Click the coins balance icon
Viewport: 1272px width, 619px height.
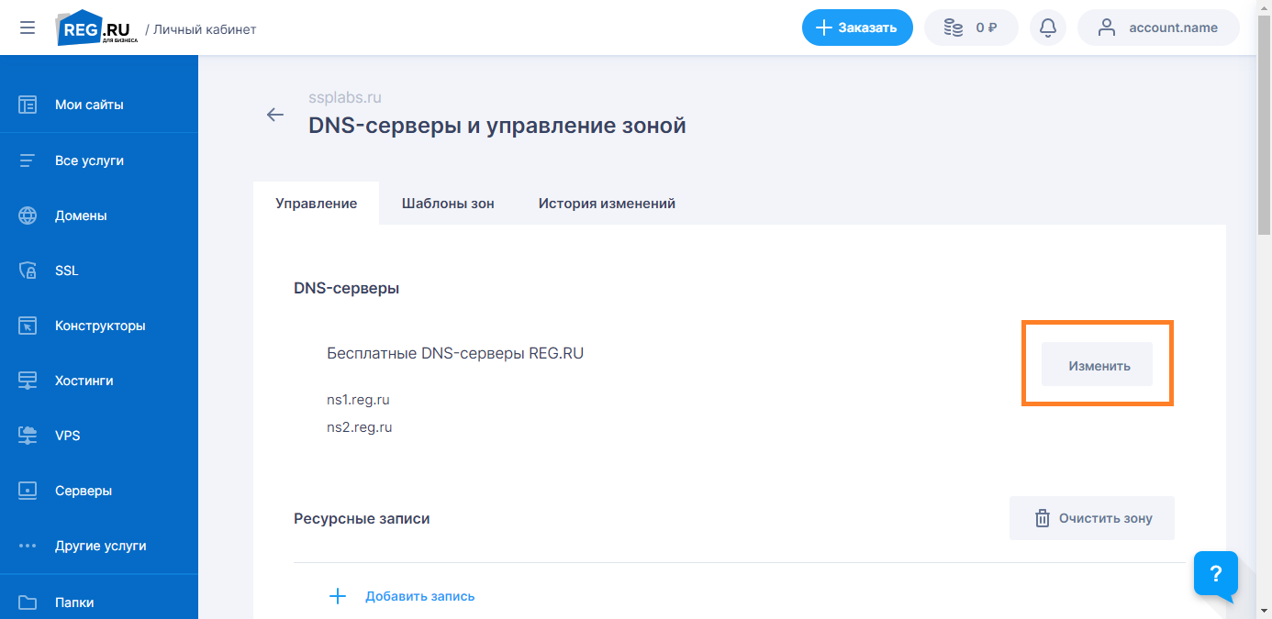(954, 28)
